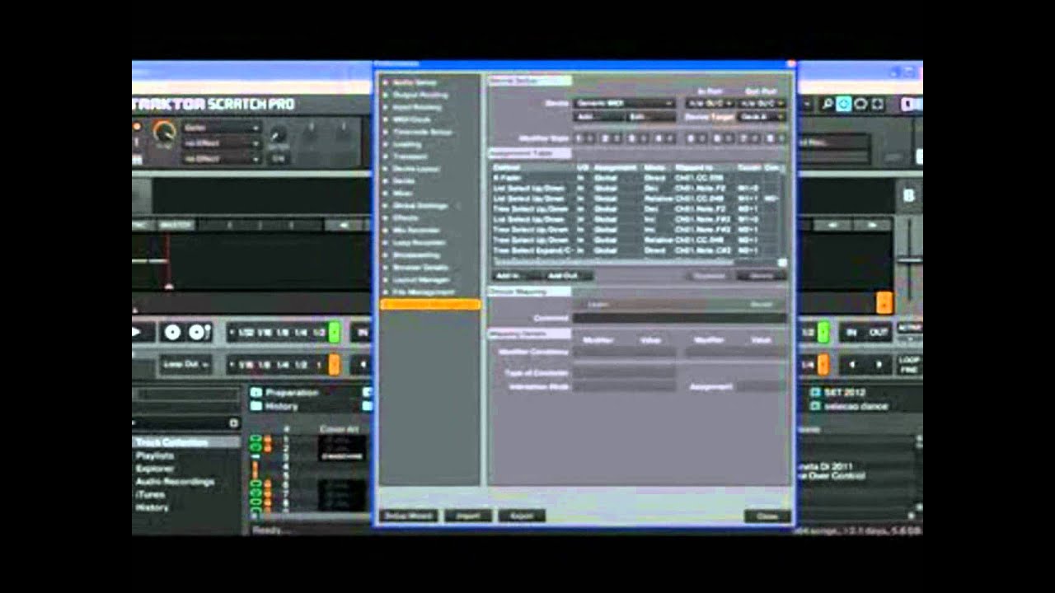Screen dimensions: 1055x593
Task: Click the first cover art thumbnail in the track list
Action: [341, 448]
